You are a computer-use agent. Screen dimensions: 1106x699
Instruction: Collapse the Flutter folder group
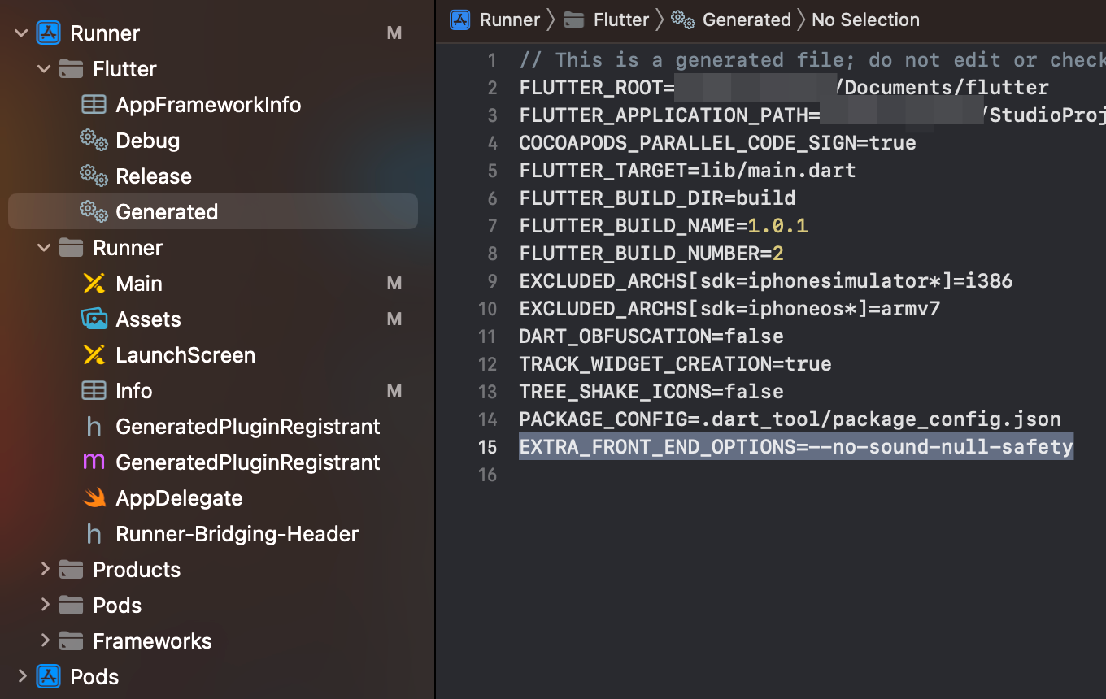[45, 69]
